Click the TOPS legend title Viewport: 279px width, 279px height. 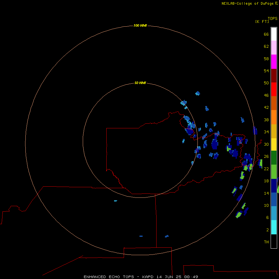[x=272, y=18]
